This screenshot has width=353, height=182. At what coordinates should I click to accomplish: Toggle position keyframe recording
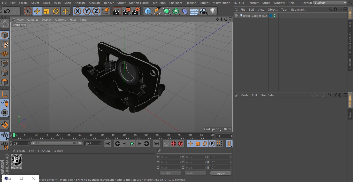(x=190, y=144)
